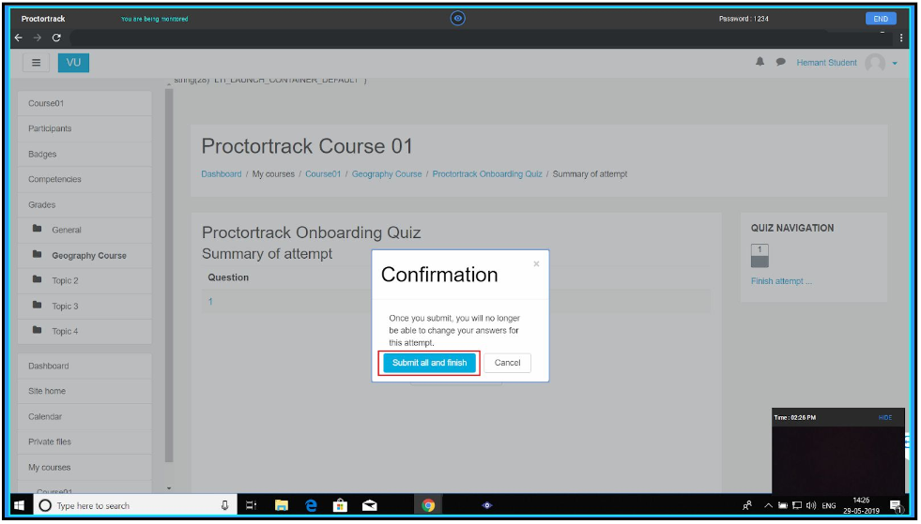Open the browser three-dot menu
The height and width of the screenshot is (524, 921).
(901, 38)
